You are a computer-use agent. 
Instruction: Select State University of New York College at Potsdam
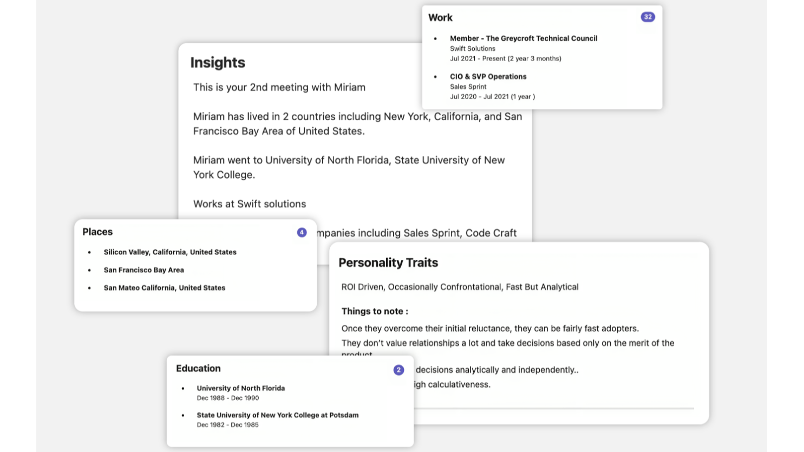[x=277, y=415]
